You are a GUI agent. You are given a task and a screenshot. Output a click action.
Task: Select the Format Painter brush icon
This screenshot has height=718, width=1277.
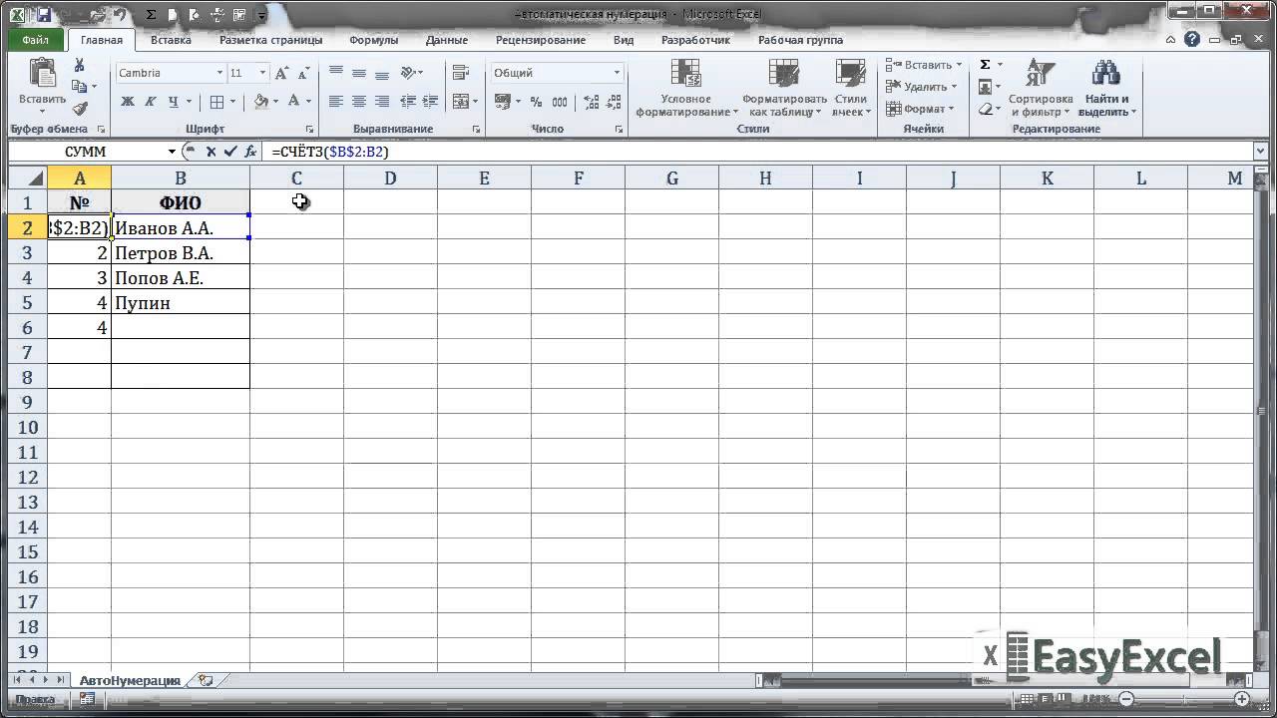point(80,108)
